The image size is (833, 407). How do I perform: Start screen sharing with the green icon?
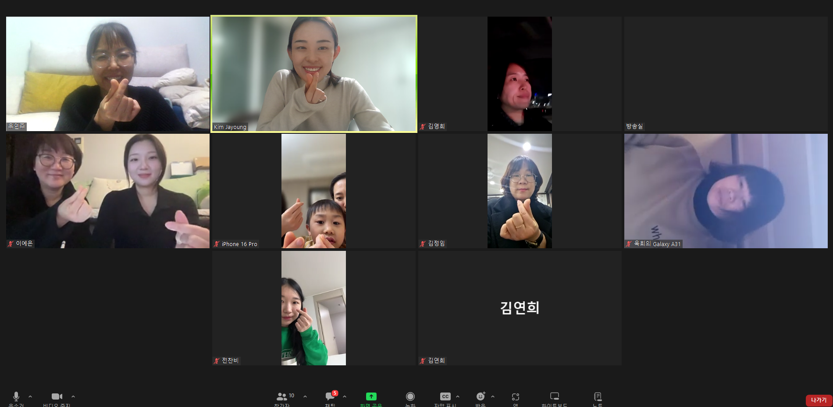(371, 396)
